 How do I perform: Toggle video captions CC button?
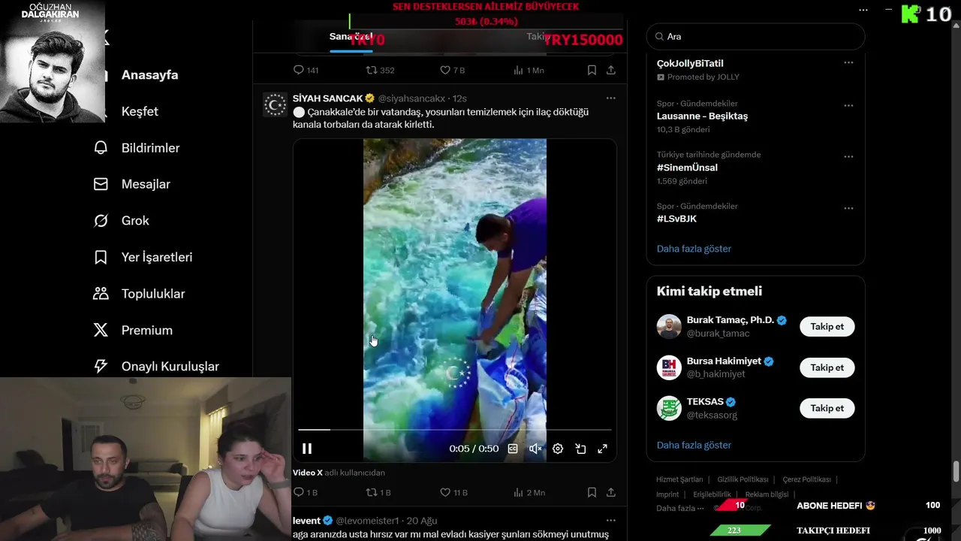(x=513, y=449)
